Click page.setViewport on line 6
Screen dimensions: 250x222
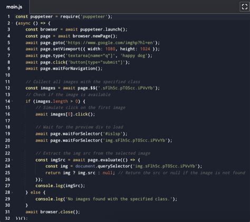pyautogui.click(x=60, y=49)
